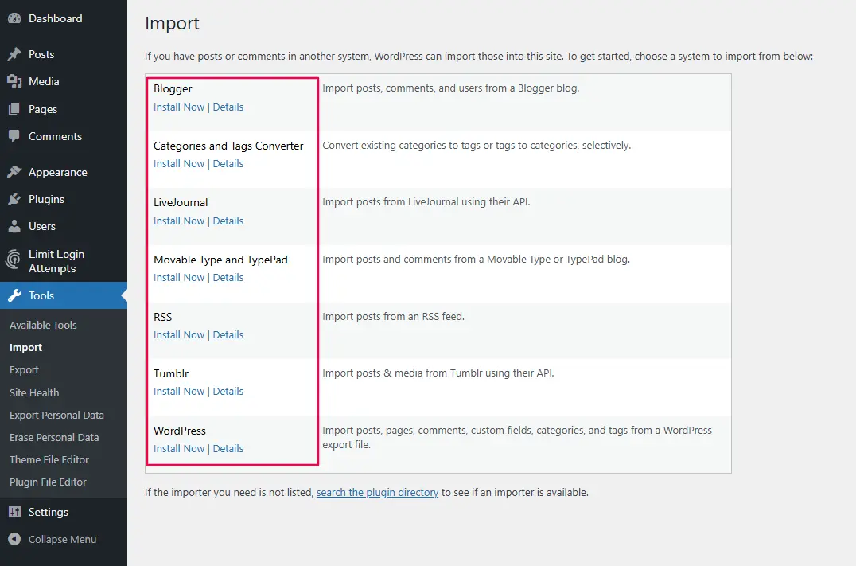
Task: Click the Users icon in the sidebar
Action: [16, 226]
